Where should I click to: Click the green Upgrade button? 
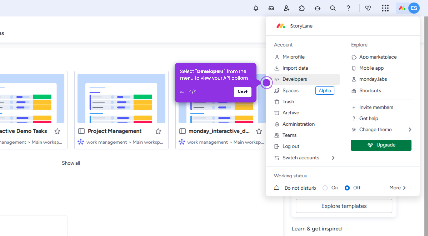[x=381, y=145]
